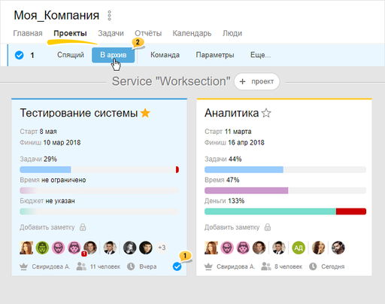Set the selected project to Спящий
The image size is (385, 304).
pos(71,55)
